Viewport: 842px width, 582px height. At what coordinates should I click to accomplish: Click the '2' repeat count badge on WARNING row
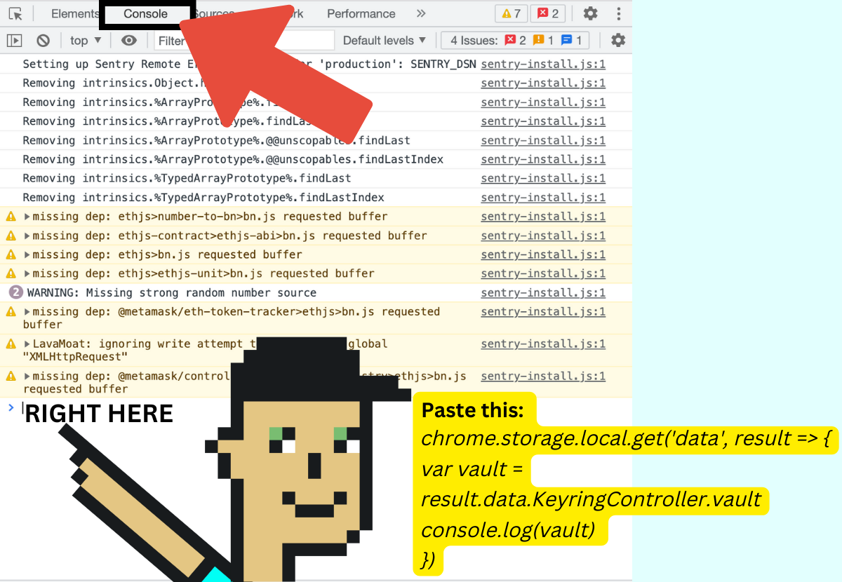pyautogui.click(x=15, y=292)
